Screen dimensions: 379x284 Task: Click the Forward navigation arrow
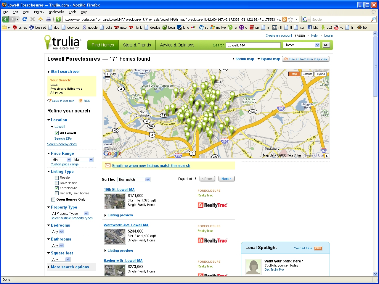[12, 19]
